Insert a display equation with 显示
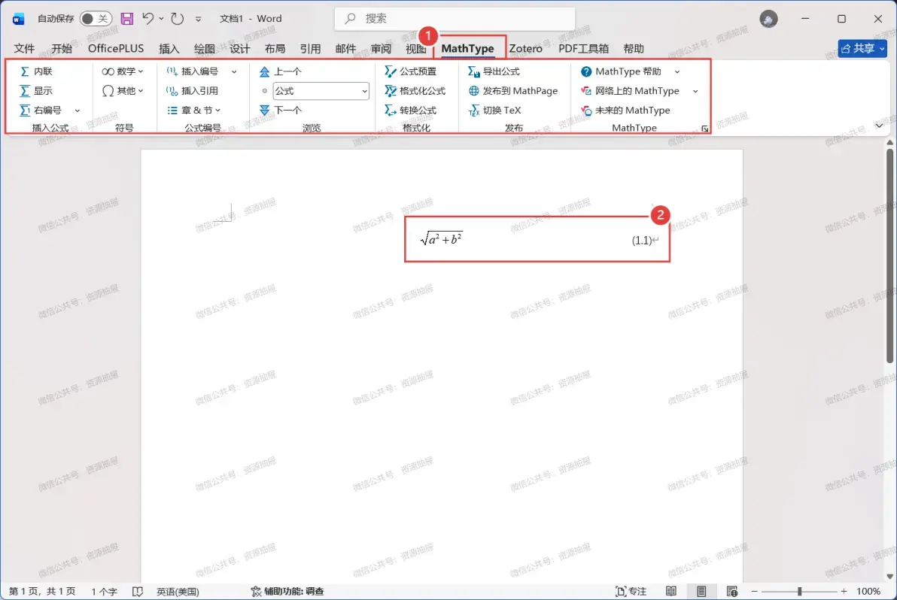Image resolution: width=897 pixels, height=600 pixels. click(36, 91)
